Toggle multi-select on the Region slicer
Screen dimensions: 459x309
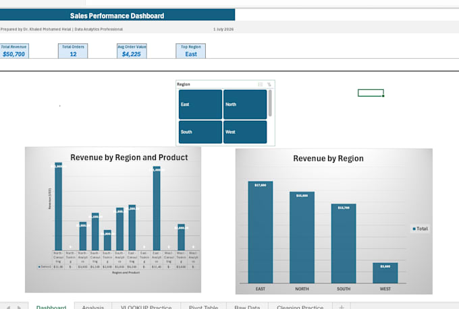pyautogui.click(x=261, y=84)
